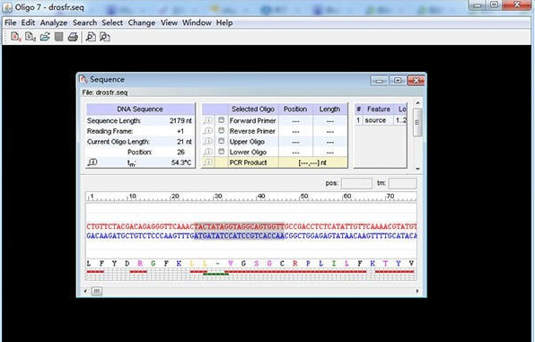
Task: Open the Search menu
Action: point(84,22)
